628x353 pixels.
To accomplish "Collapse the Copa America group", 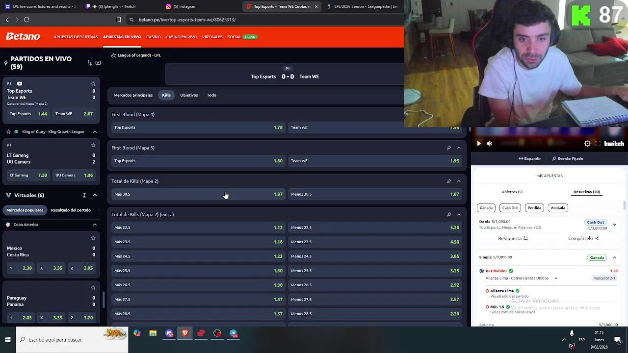I will (x=95, y=225).
